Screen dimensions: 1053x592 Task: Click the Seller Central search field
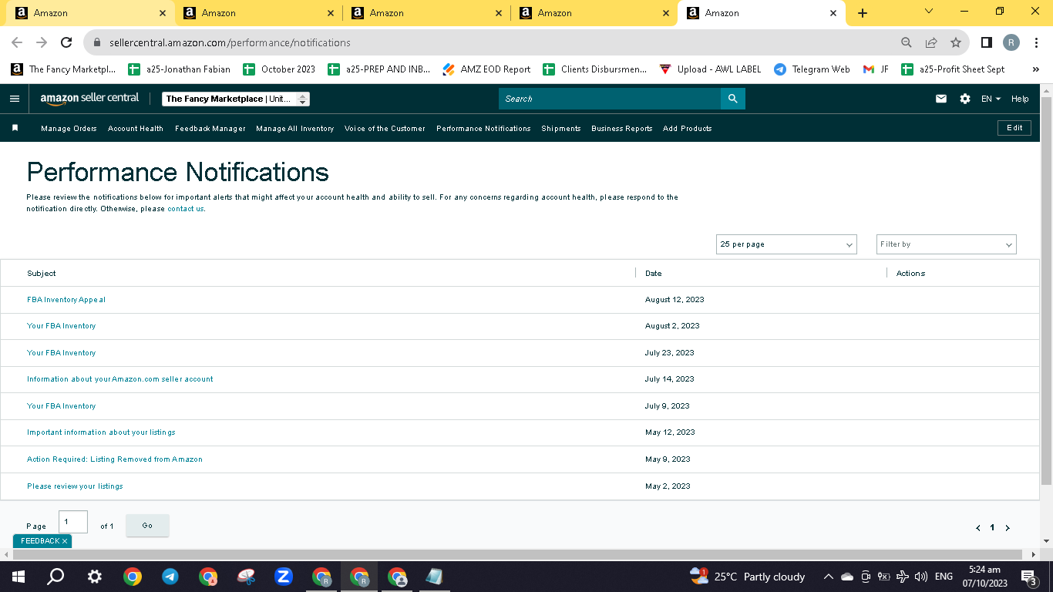pyautogui.click(x=610, y=99)
